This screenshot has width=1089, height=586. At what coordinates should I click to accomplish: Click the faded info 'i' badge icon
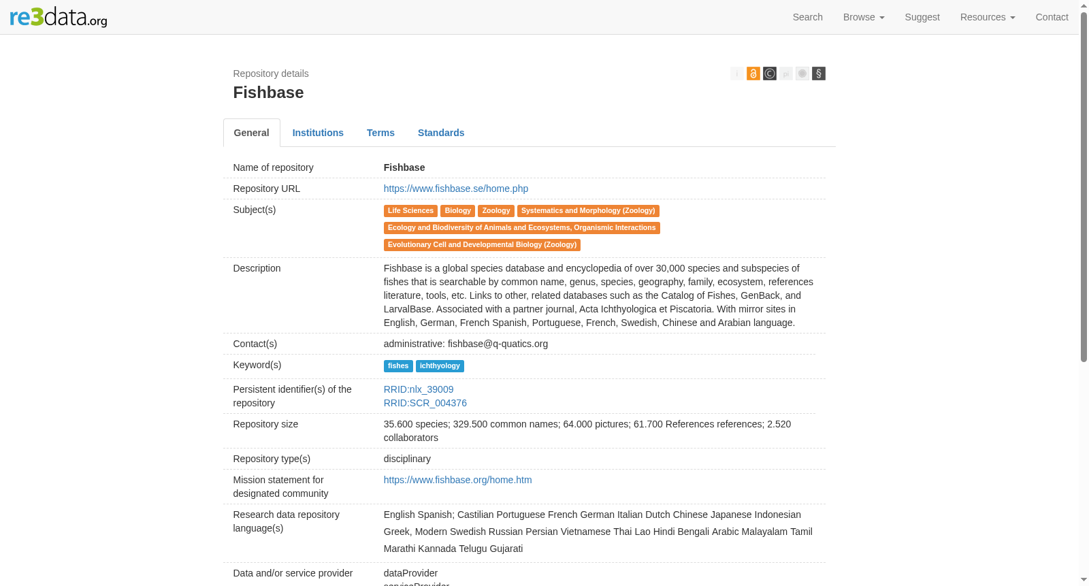pyautogui.click(x=736, y=74)
